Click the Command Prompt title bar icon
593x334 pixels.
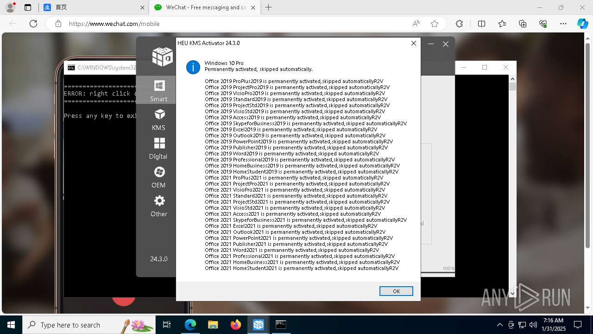71,68
